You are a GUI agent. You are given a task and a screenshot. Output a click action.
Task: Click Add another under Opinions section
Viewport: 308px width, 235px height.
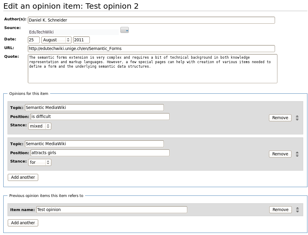(23, 177)
